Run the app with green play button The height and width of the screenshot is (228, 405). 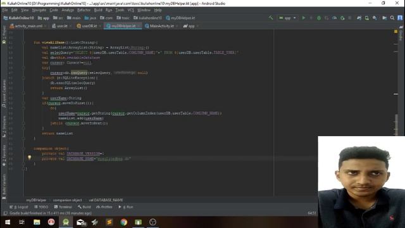[x=304, y=18]
